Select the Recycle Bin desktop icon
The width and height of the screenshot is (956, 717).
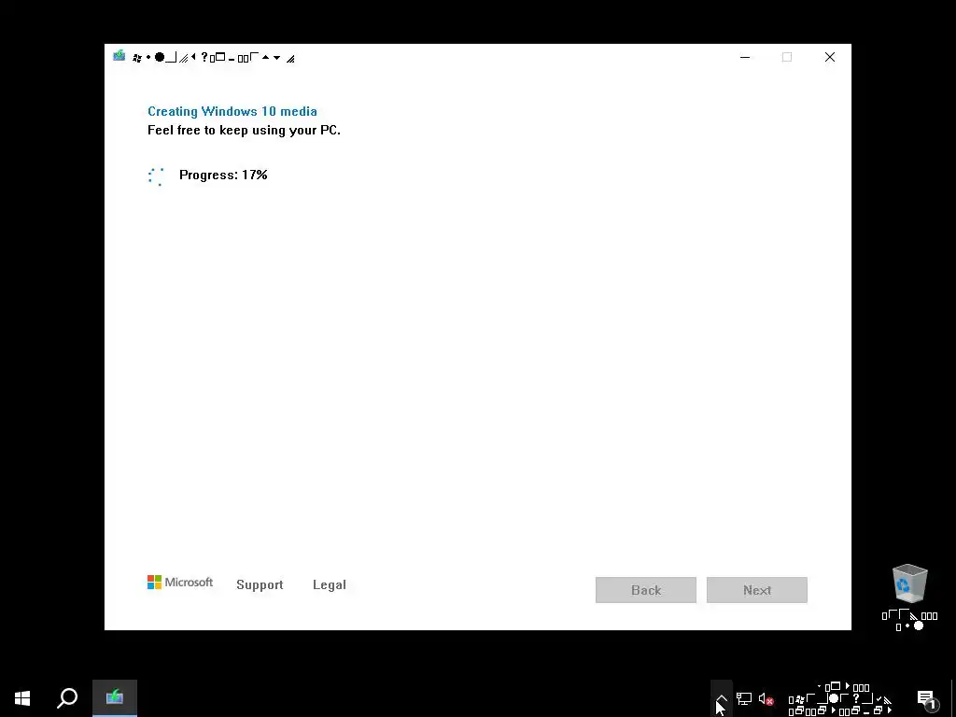[x=909, y=597]
